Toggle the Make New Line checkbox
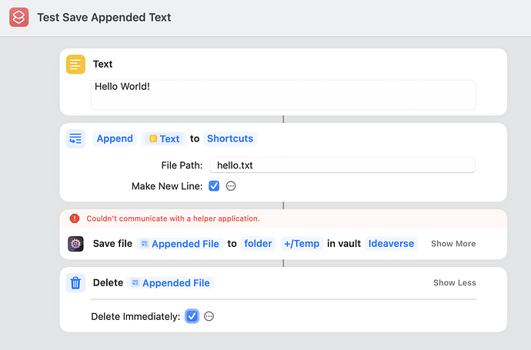The width and height of the screenshot is (531, 350). 214,186
